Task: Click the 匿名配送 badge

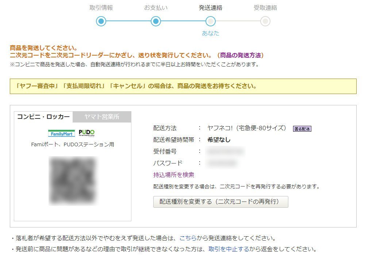Action: (302, 129)
